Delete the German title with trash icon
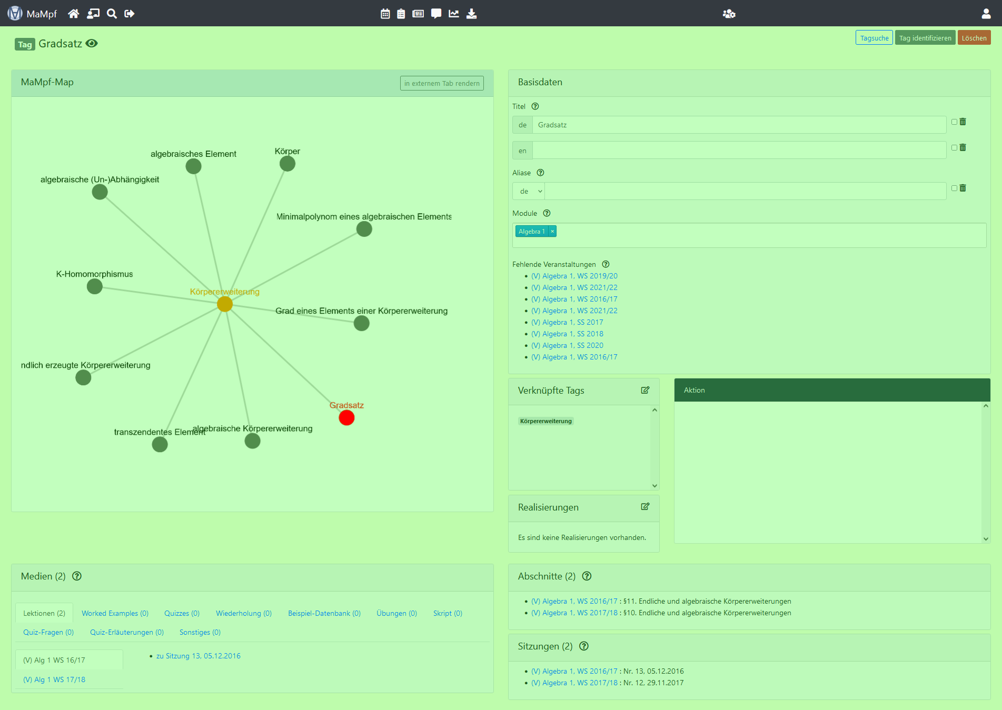This screenshot has height=710, width=1002. pos(963,122)
